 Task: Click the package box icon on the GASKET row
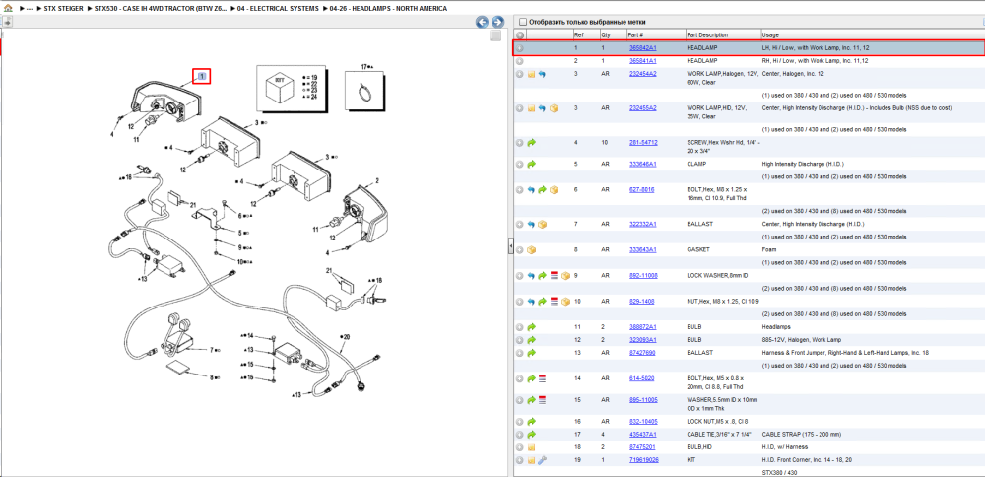tap(532, 250)
